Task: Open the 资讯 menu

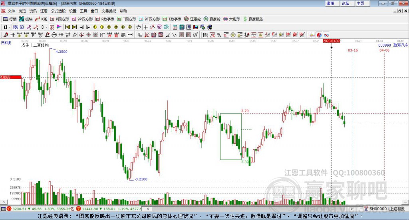Action: coord(33,11)
